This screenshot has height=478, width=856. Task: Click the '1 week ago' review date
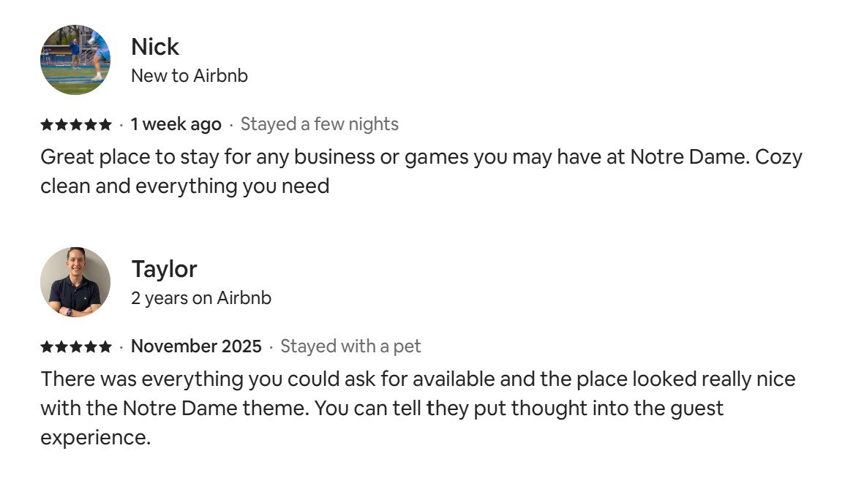(x=176, y=125)
